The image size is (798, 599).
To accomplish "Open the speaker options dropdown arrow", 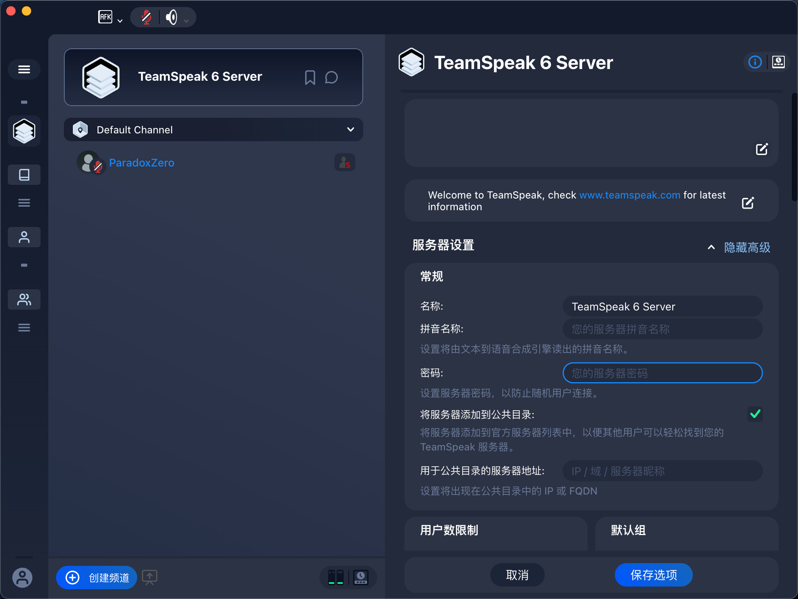I will click(186, 21).
